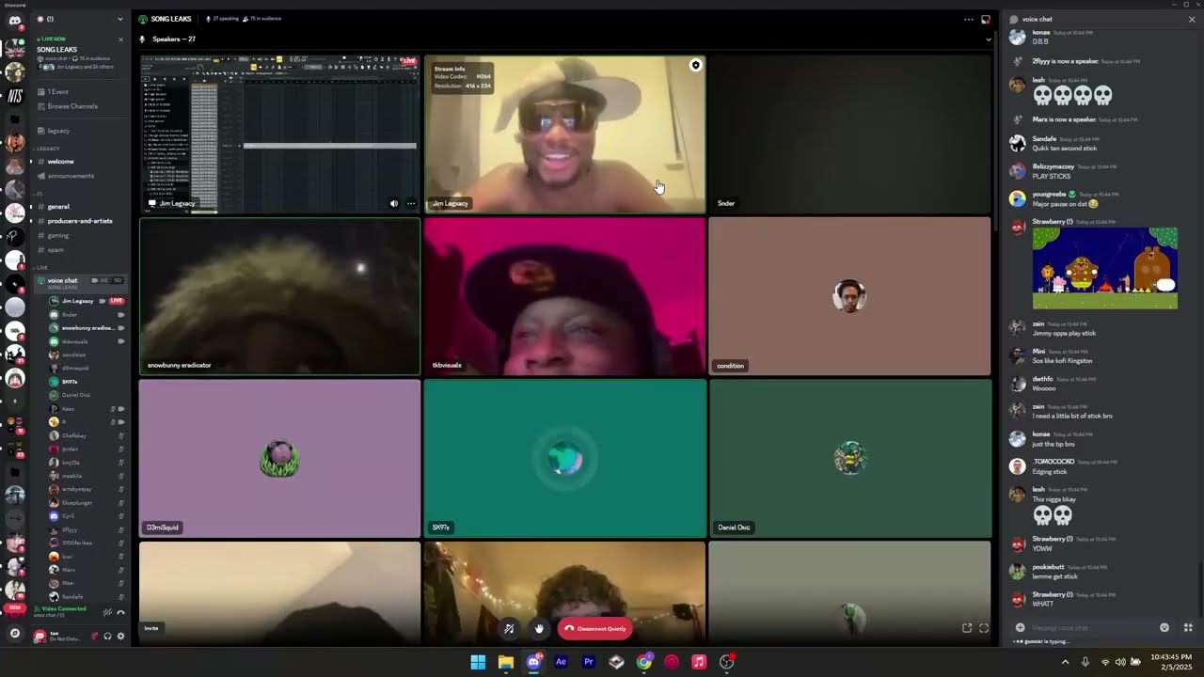This screenshot has height=677, width=1204.
Task: Toggle noise suppression icon near Video Connected
Action: [x=107, y=612]
